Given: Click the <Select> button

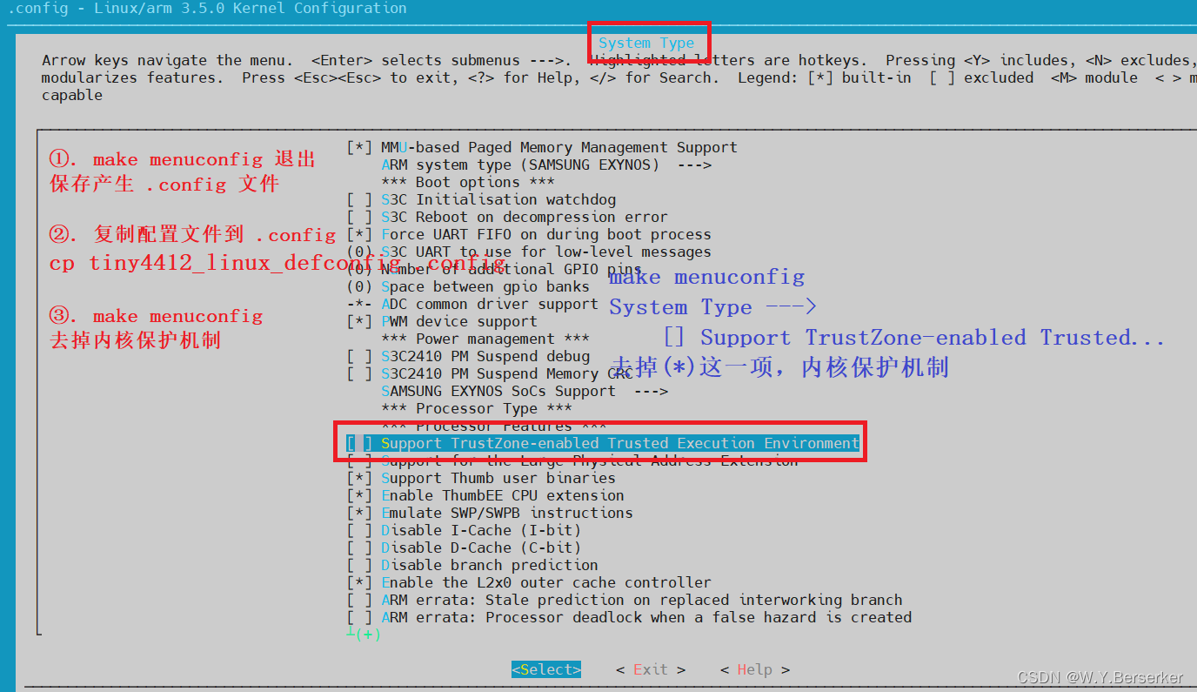Looking at the screenshot, I should (x=546, y=669).
